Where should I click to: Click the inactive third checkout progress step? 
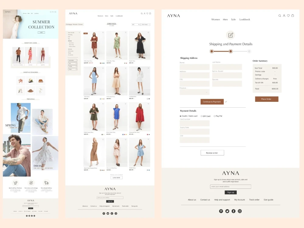tap(249, 51)
